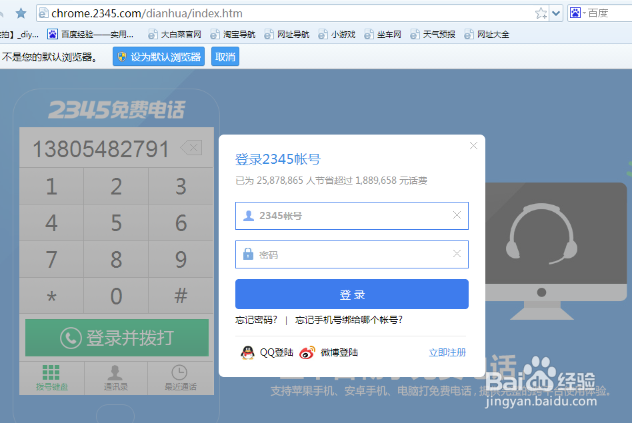Add page to favorites with star-plus icon

(x=541, y=13)
